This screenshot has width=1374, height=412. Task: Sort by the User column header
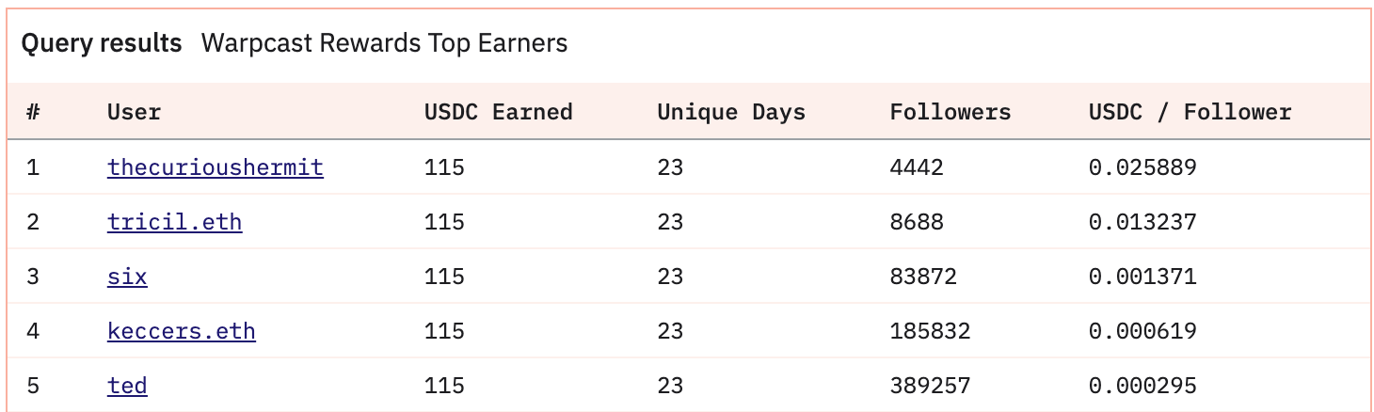[x=135, y=112]
